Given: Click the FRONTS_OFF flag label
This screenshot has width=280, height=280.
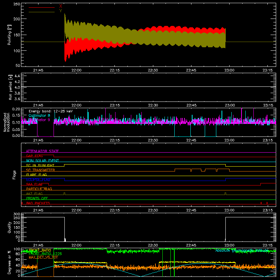Looking at the screenshot, I should coord(37,198).
